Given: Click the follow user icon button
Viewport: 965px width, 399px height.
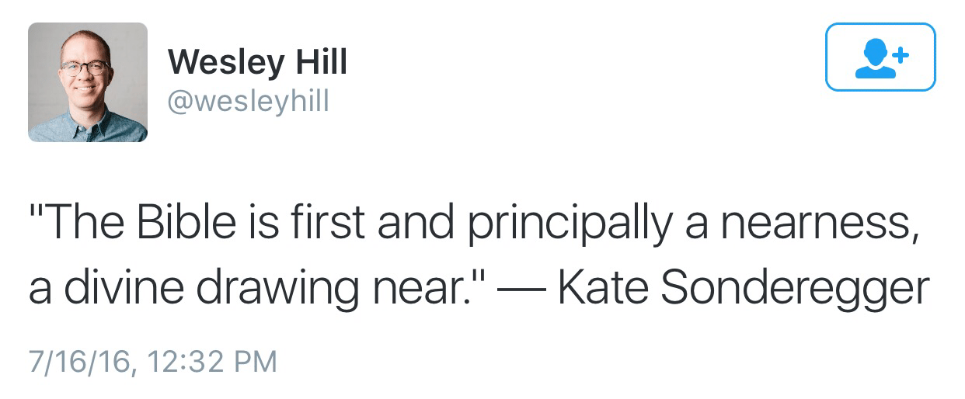Looking at the screenshot, I should pyautogui.click(x=880, y=57).
